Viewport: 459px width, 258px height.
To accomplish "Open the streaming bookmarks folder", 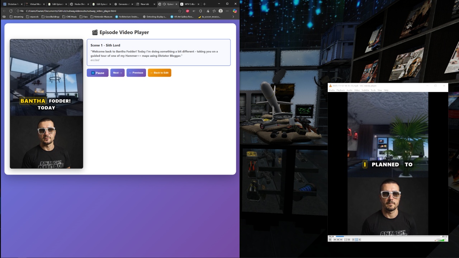I will (16, 16).
